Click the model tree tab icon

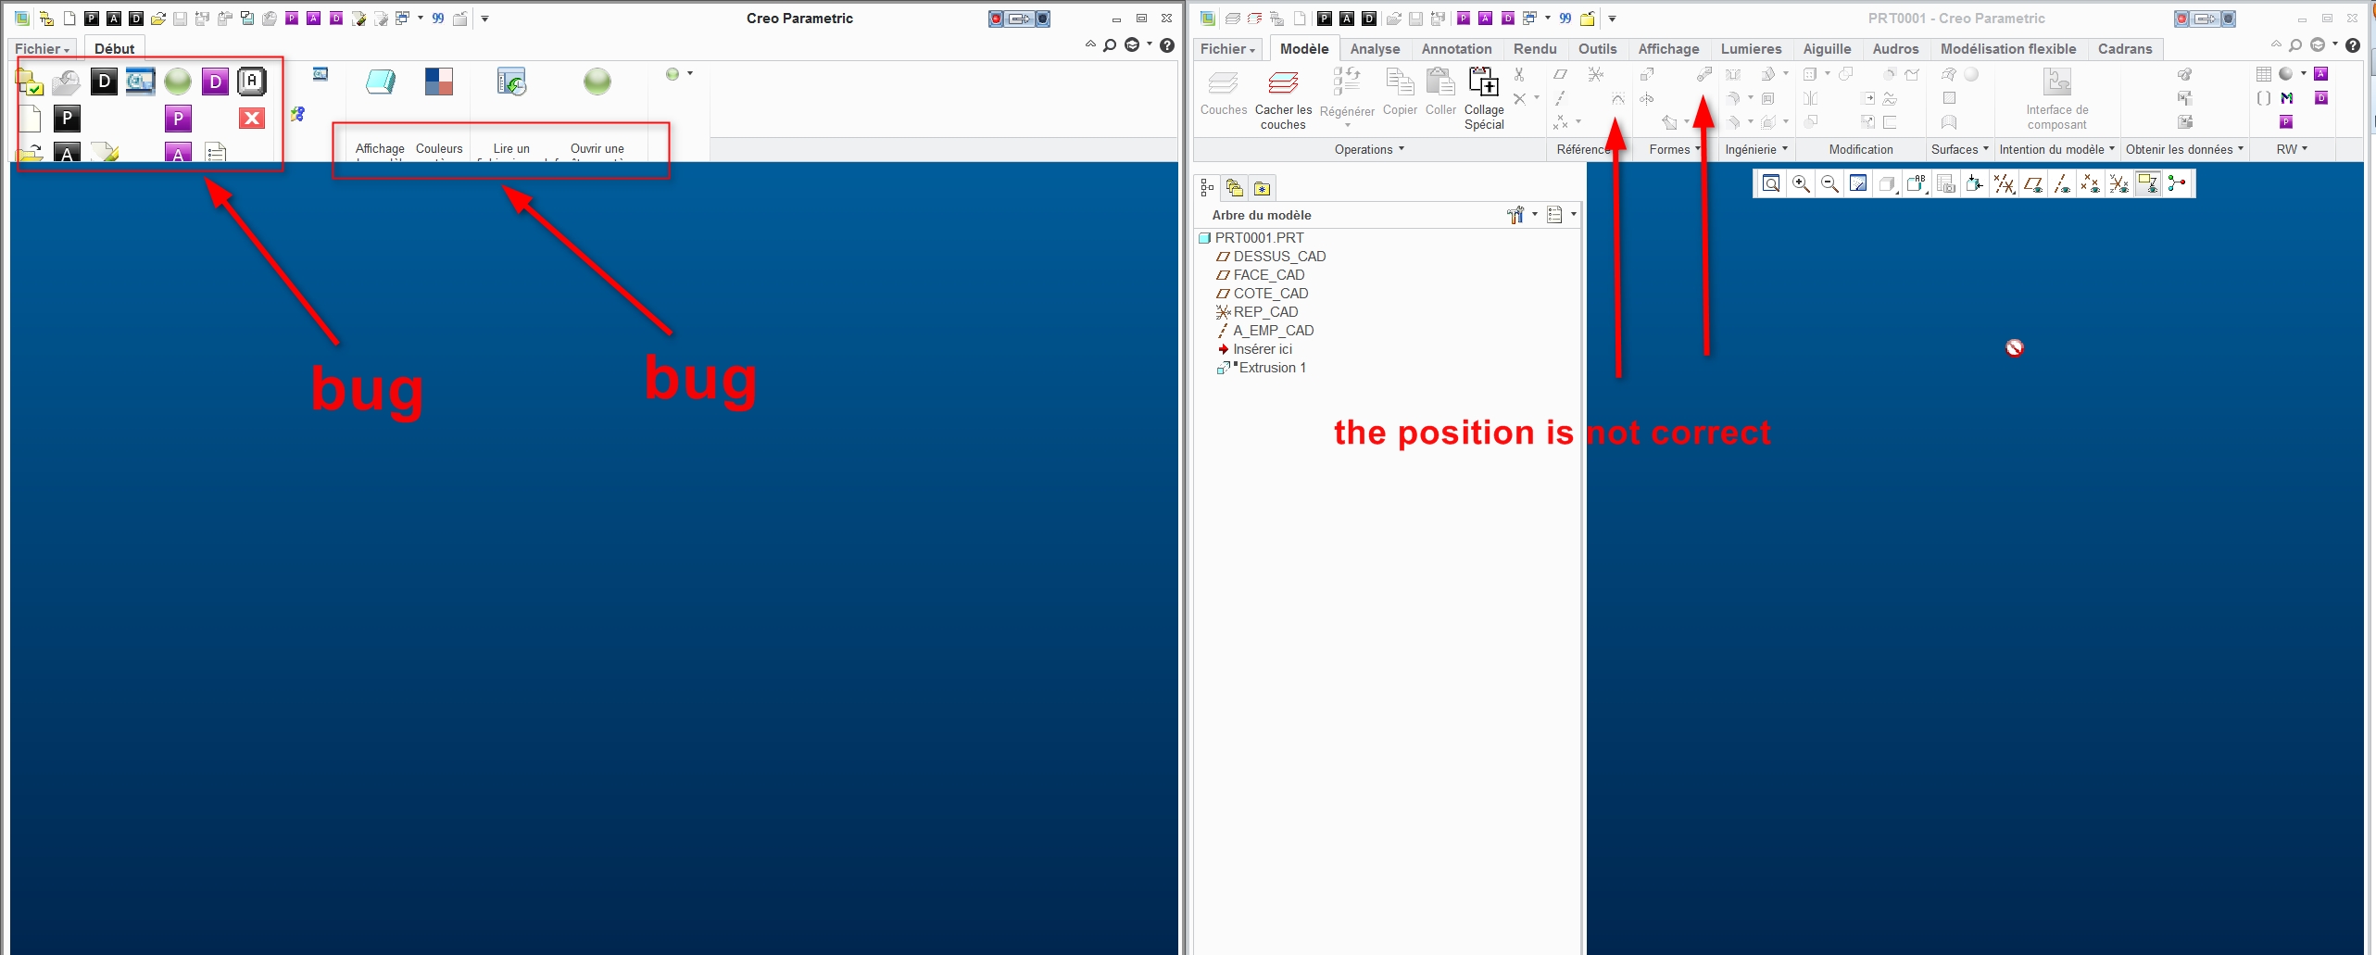click(x=1207, y=188)
